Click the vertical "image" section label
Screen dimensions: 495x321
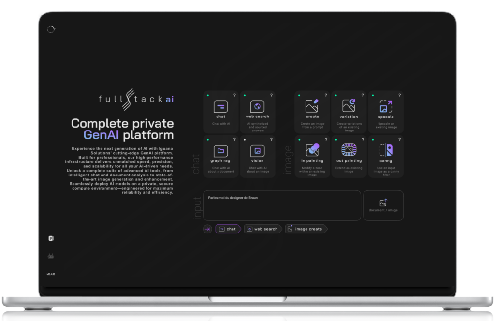click(288, 160)
